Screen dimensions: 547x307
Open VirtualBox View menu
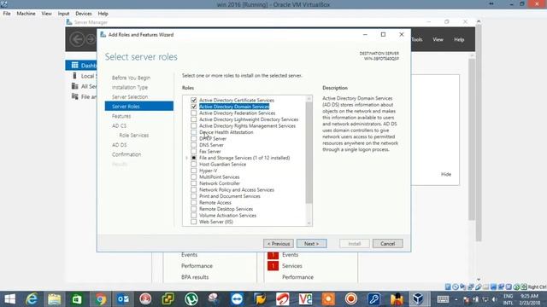46,14
